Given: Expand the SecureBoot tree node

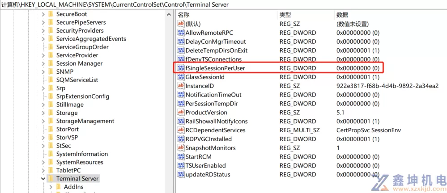Looking at the screenshot, I should coord(43,14).
